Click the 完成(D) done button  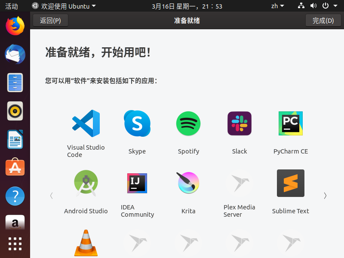pyautogui.click(x=323, y=20)
